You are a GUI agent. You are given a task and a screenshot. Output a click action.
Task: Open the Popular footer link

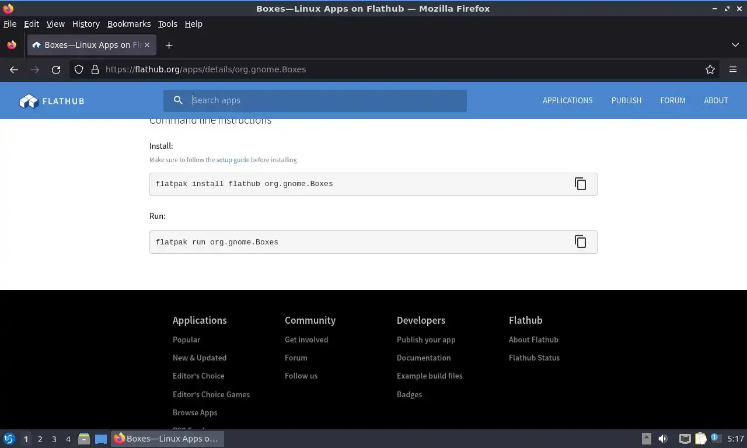pos(186,339)
